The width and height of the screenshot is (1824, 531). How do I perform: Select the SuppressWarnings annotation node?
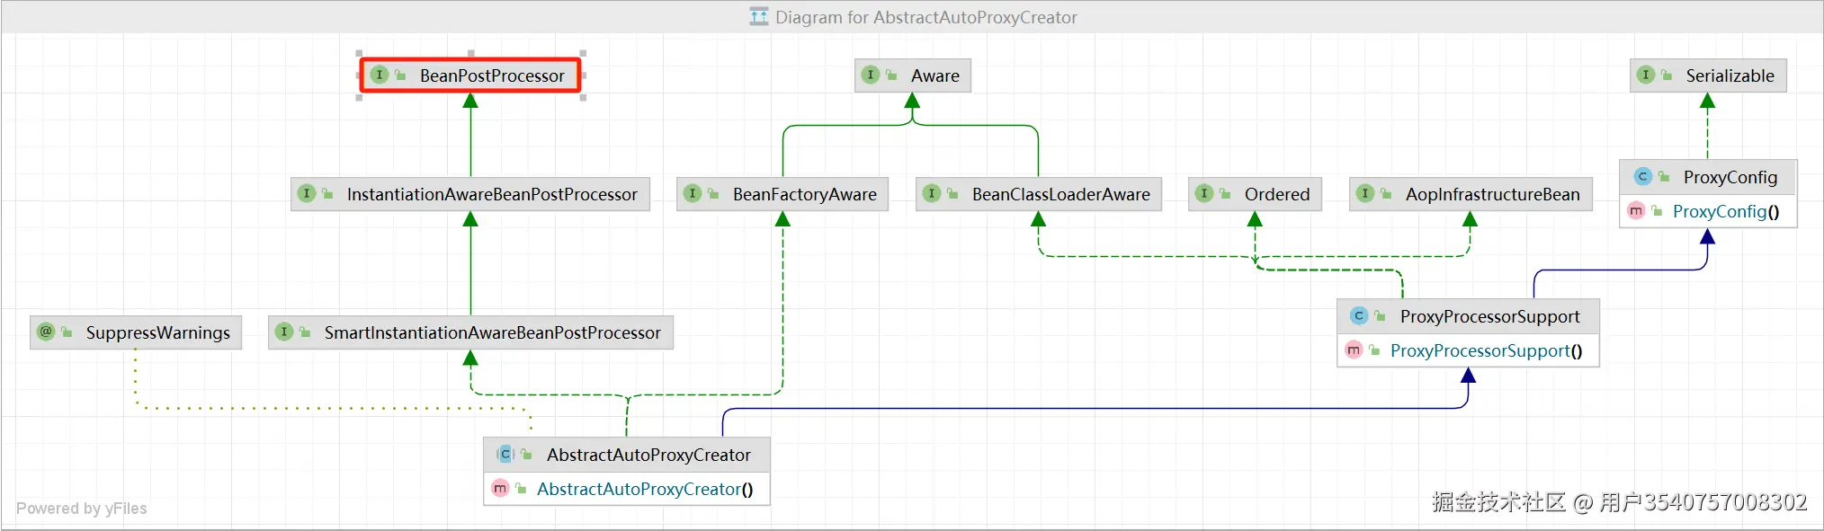click(136, 332)
